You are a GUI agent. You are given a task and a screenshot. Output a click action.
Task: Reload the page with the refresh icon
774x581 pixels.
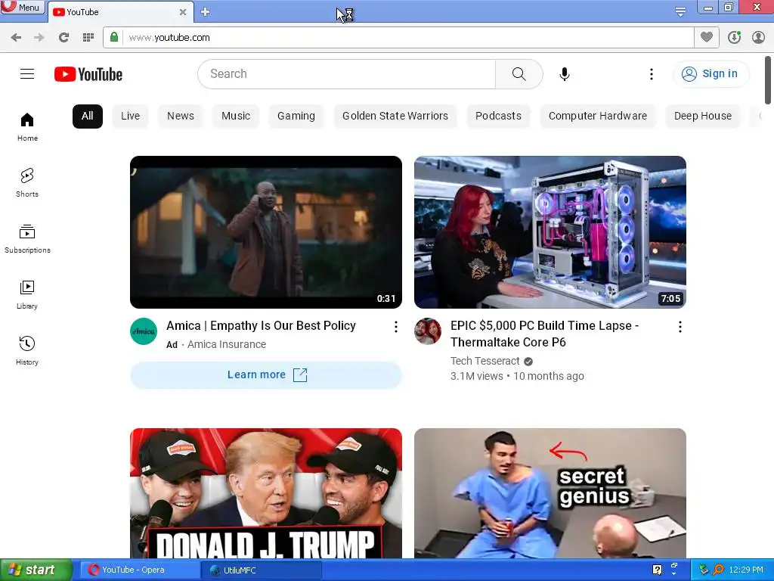click(63, 38)
